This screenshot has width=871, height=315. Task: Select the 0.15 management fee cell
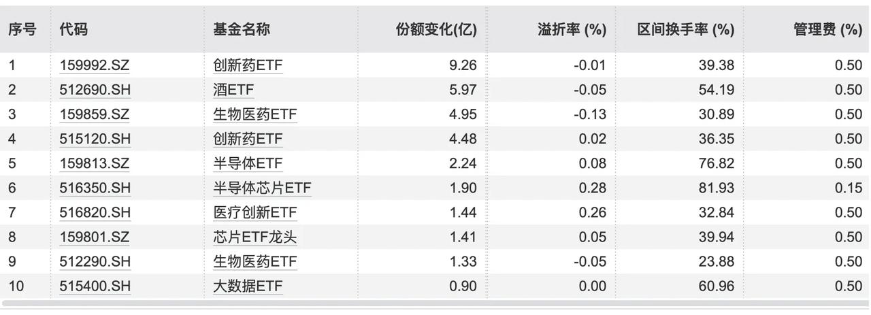pos(849,188)
